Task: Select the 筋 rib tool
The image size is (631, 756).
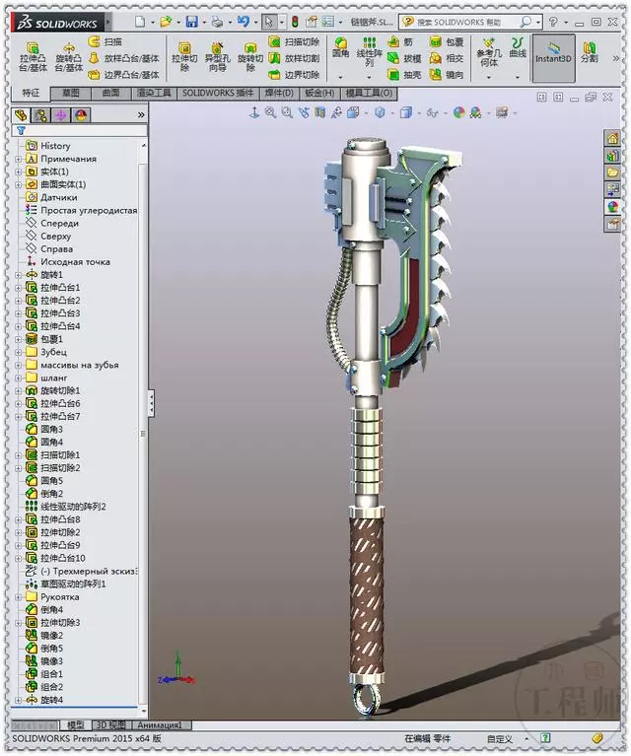Action: tap(401, 42)
